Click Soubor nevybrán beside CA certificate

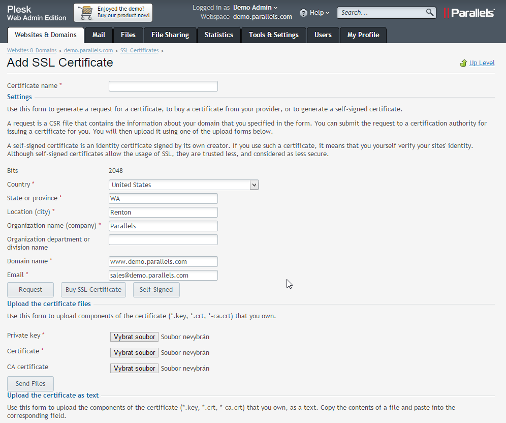pos(185,369)
